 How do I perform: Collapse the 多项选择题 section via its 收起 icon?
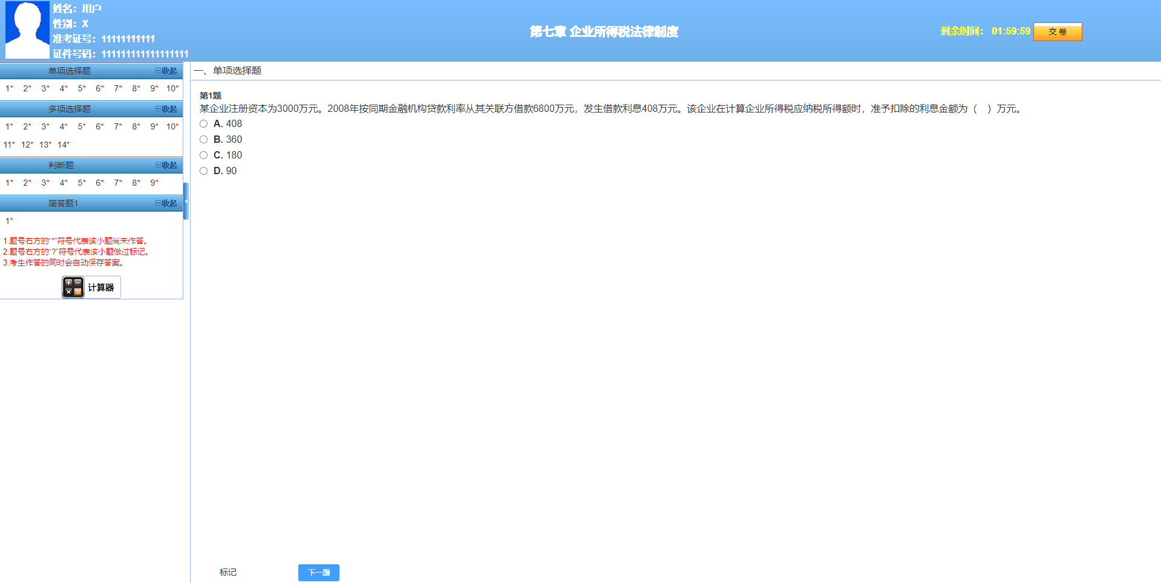tap(168, 109)
